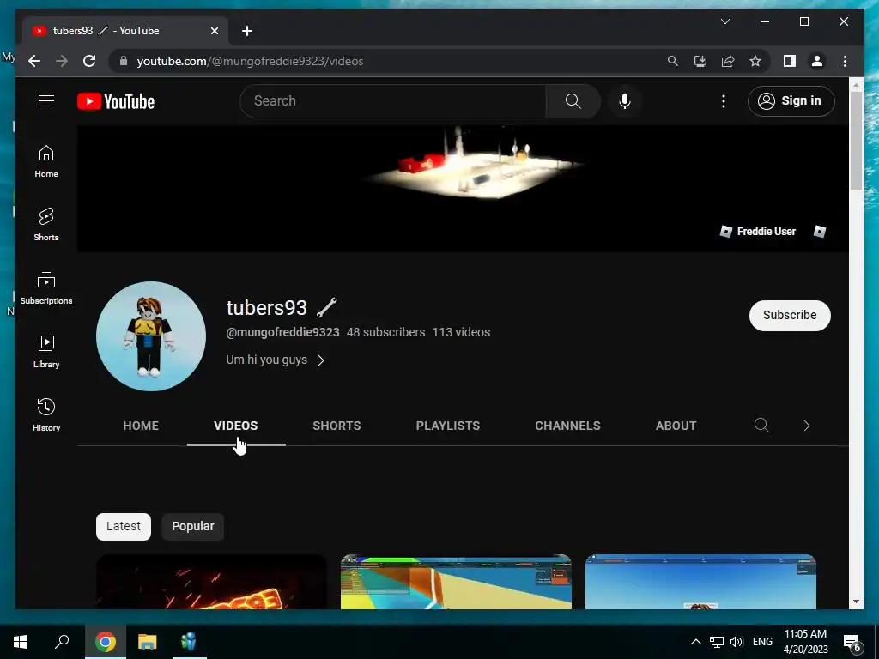Screen dimensions: 879x659
Task: Click the @mungofreddie9323 handle
Action: coord(282,332)
